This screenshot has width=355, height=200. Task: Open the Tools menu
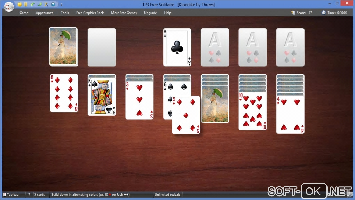65,13
